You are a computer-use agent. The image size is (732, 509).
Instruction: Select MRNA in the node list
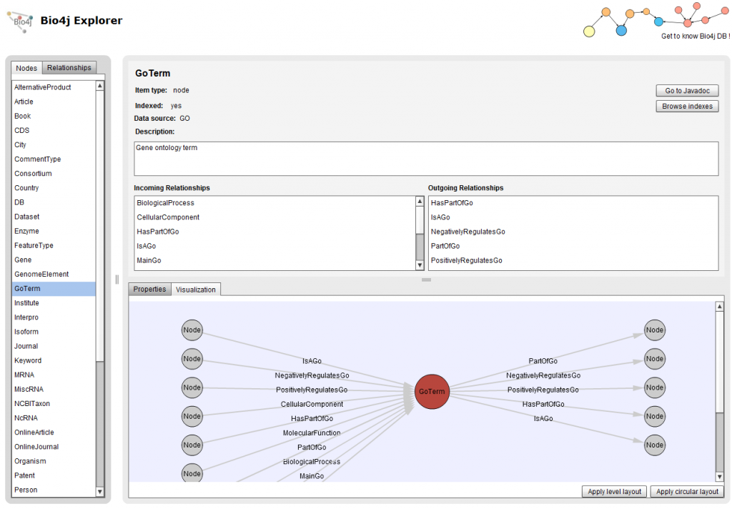[x=54, y=375]
